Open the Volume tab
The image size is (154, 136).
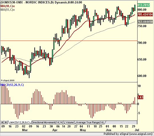[x=70, y=123]
